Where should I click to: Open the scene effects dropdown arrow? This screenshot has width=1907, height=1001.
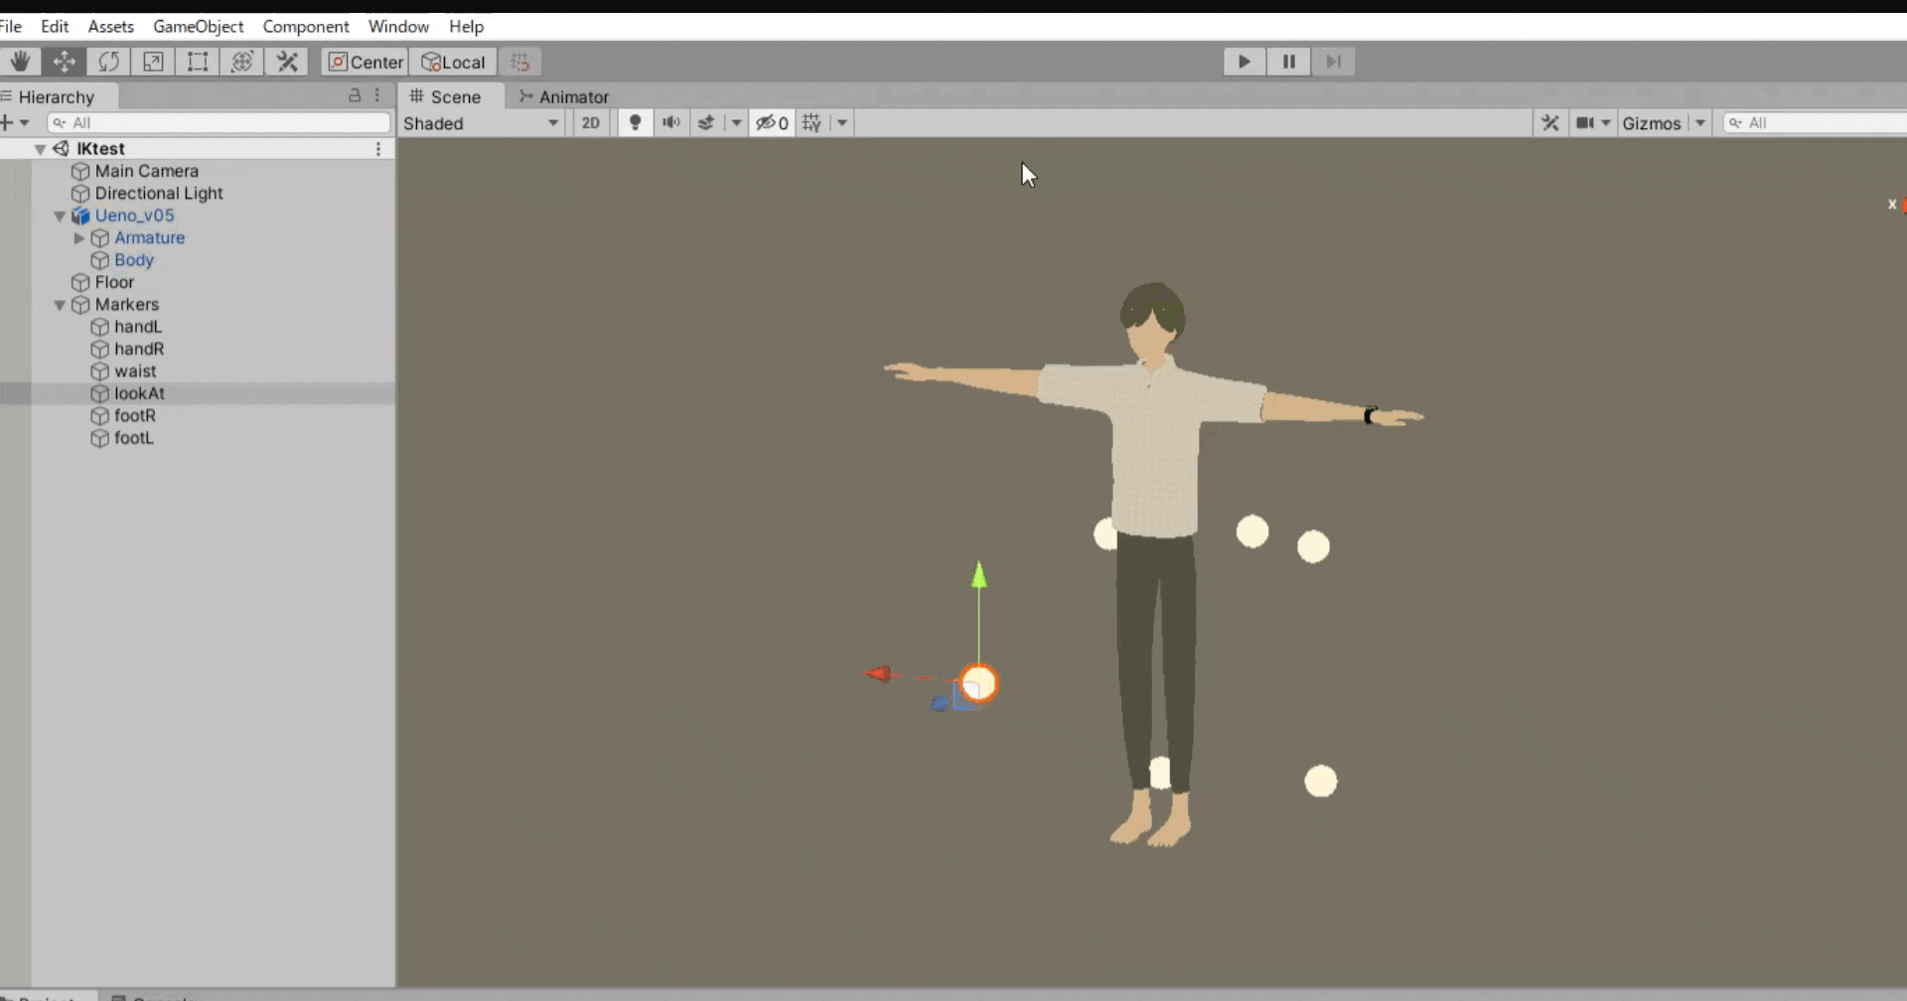736,123
